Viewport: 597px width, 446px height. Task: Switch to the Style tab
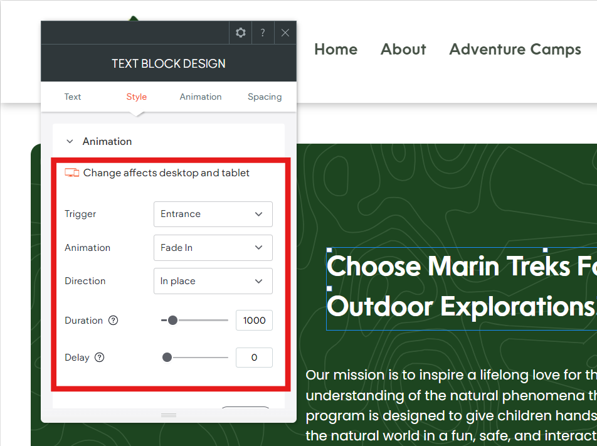[x=136, y=97]
